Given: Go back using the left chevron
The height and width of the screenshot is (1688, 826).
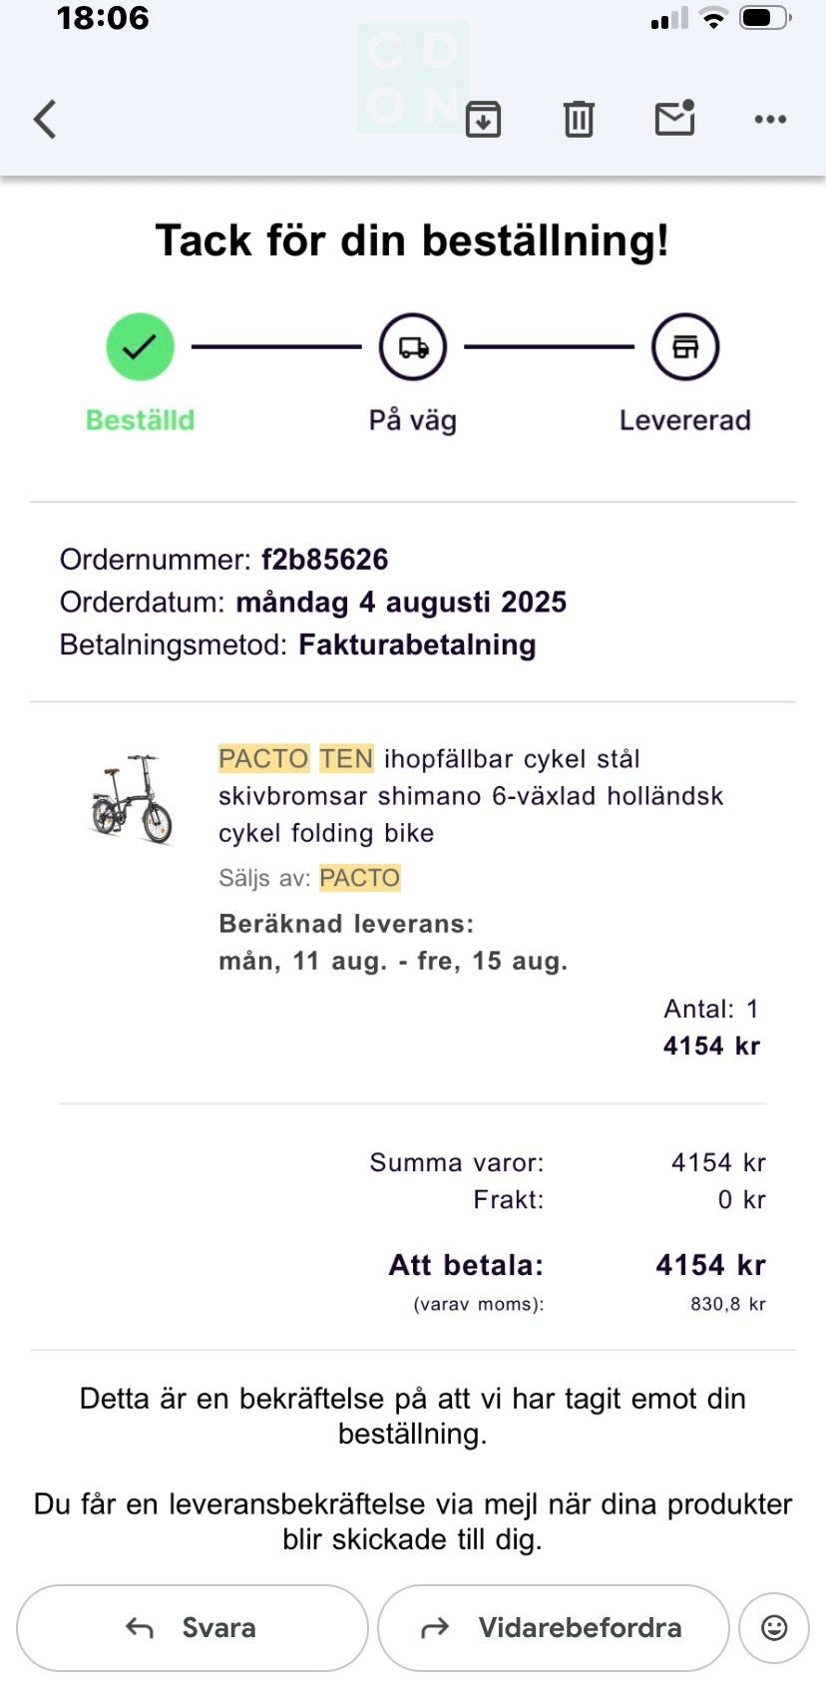Looking at the screenshot, I should click(x=45, y=119).
